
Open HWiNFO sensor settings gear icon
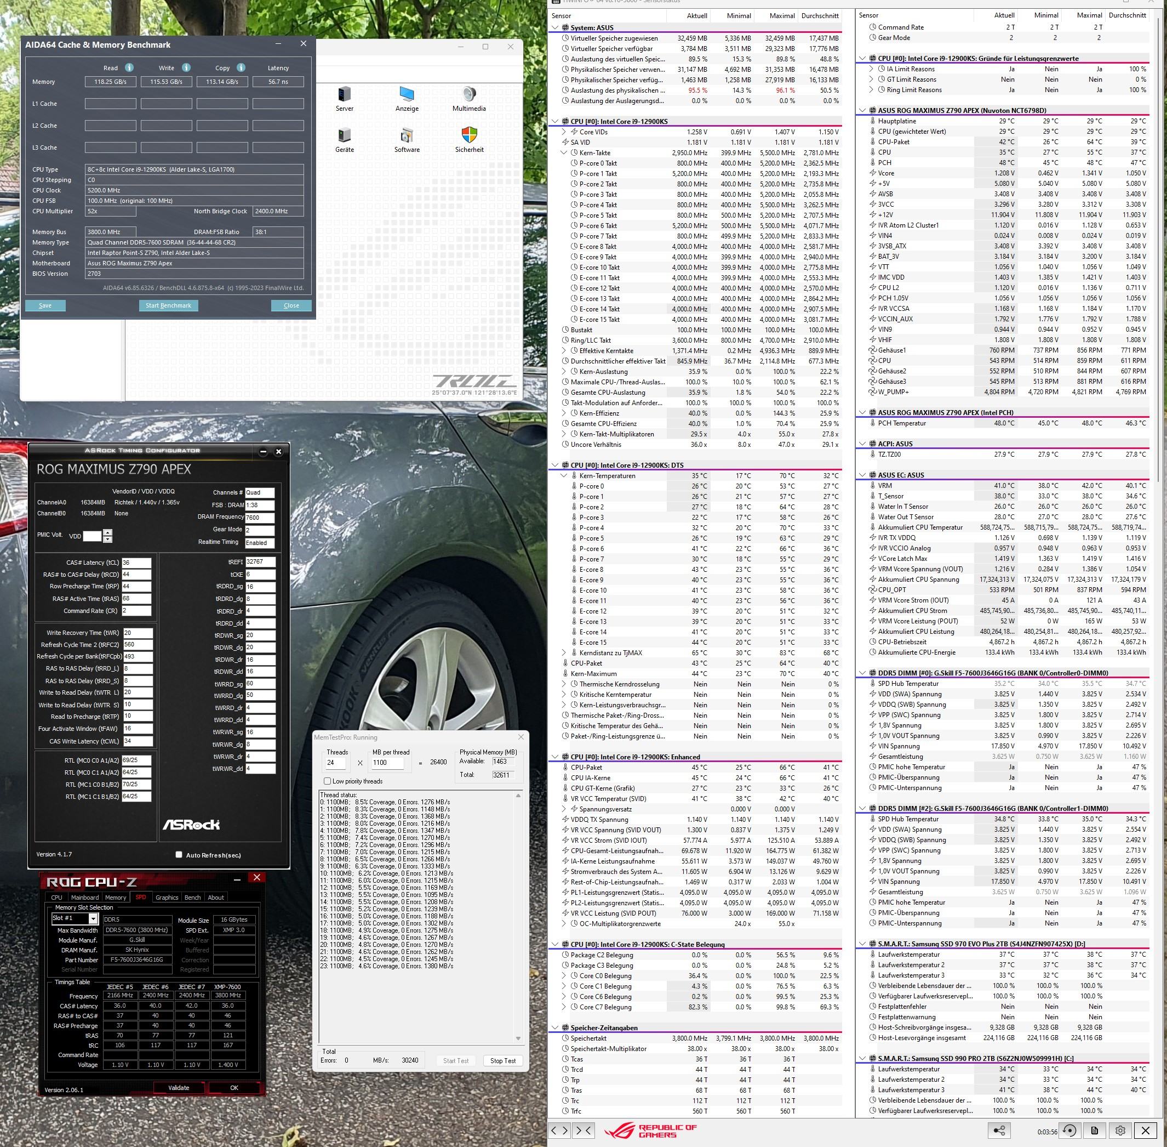(1120, 1131)
